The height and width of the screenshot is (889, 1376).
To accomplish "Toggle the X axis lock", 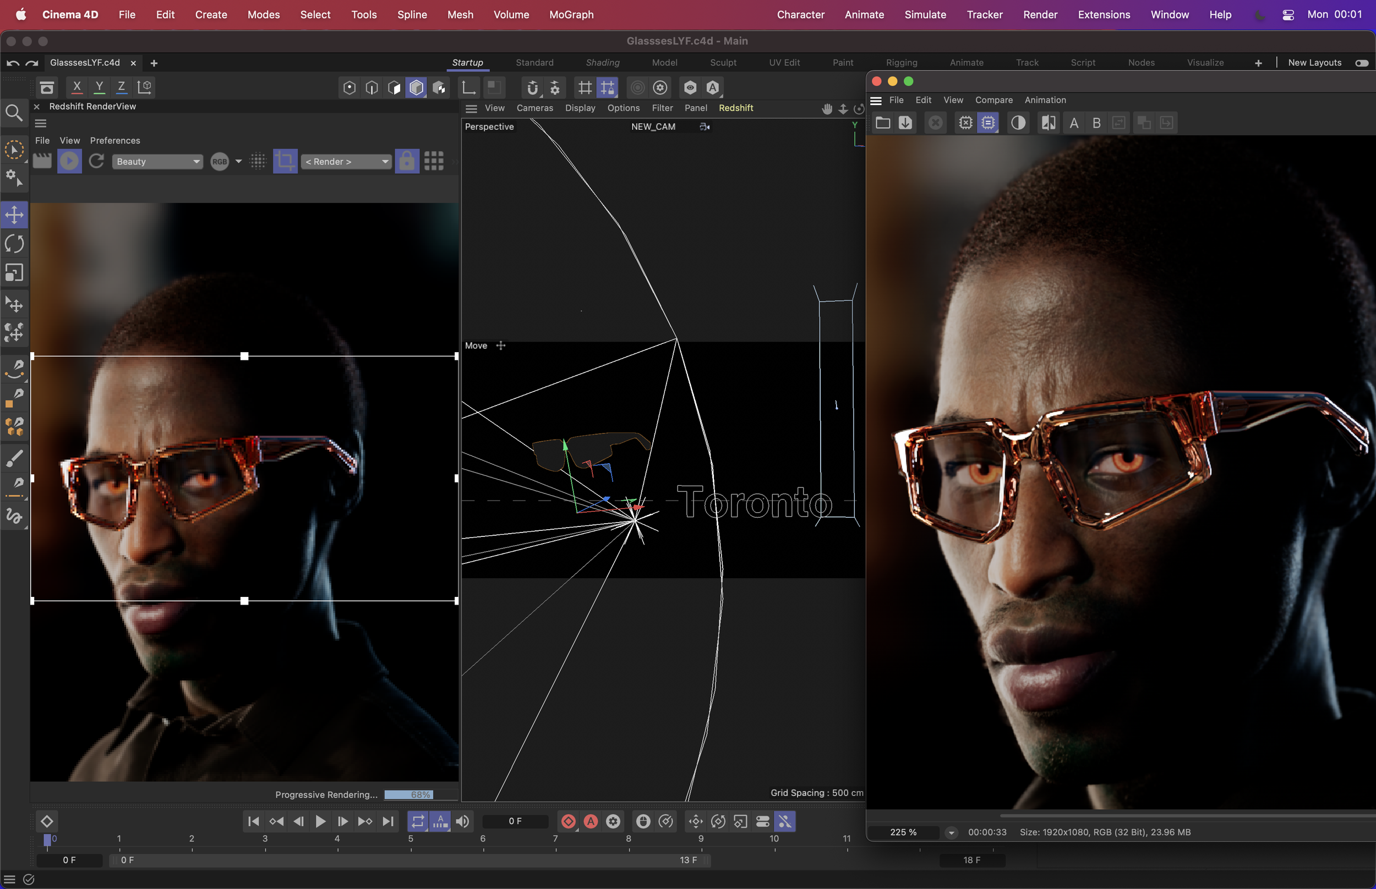I will 76,87.
